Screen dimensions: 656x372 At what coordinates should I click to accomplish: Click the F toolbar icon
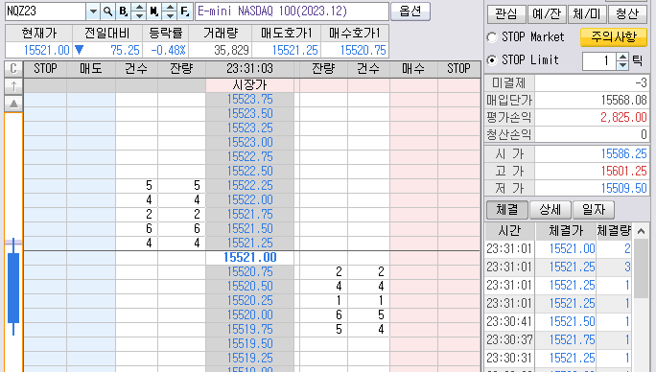click(x=185, y=12)
